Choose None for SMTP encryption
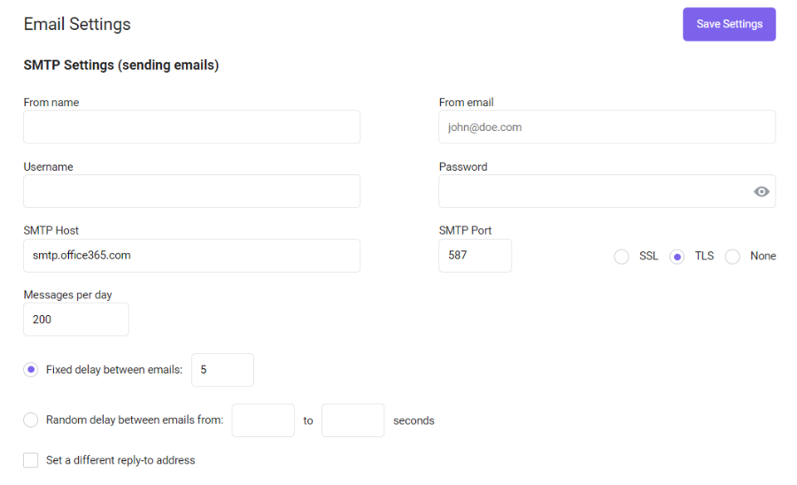 click(x=732, y=257)
